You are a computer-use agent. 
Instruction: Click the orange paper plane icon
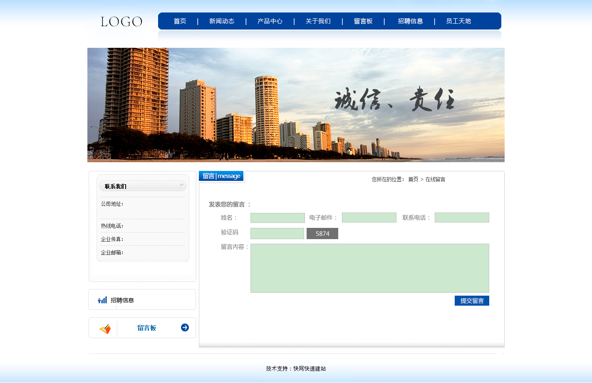(x=105, y=329)
